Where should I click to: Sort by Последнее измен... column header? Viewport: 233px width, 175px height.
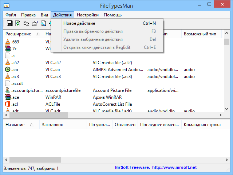[x=159, y=125]
